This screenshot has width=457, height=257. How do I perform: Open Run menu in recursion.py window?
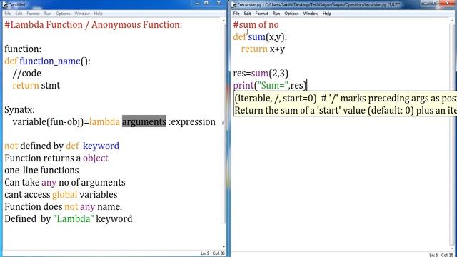pyautogui.click(x=276, y=14)
